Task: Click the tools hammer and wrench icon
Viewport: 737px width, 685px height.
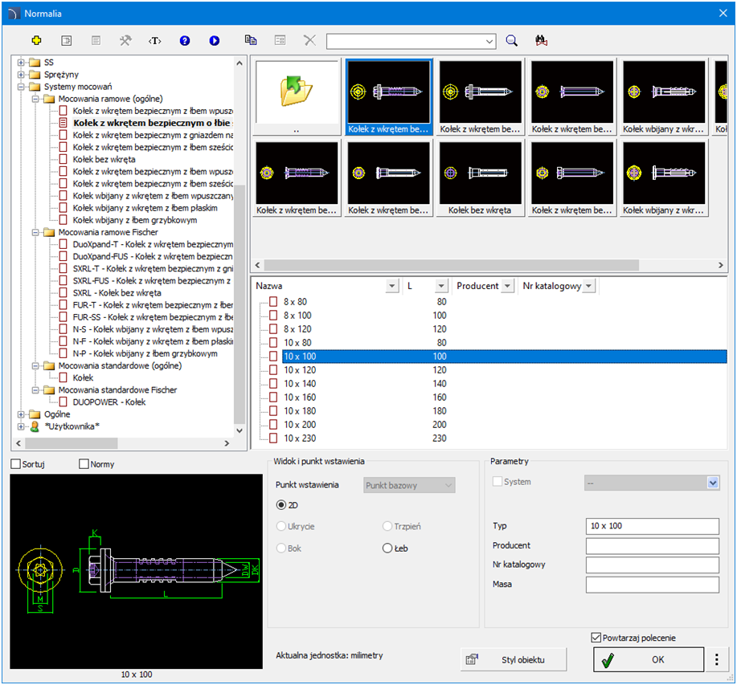Action: (x=125, y=40)
